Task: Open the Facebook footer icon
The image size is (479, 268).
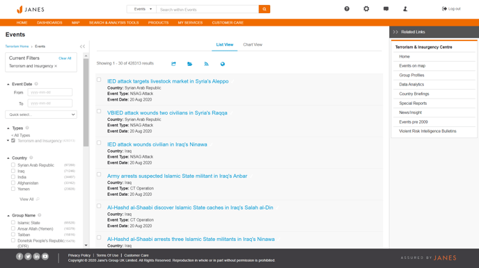Action: tap(19, 256)
